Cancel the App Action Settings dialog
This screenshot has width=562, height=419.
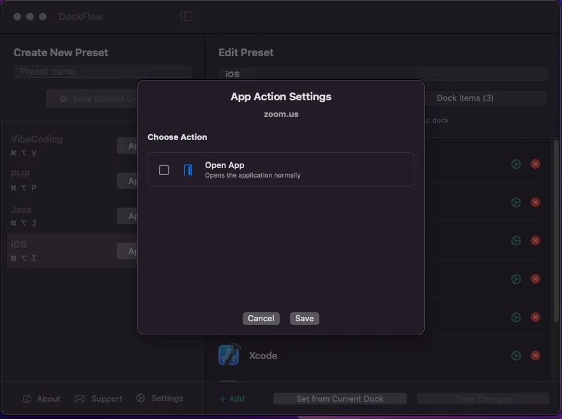pos(261,318)
